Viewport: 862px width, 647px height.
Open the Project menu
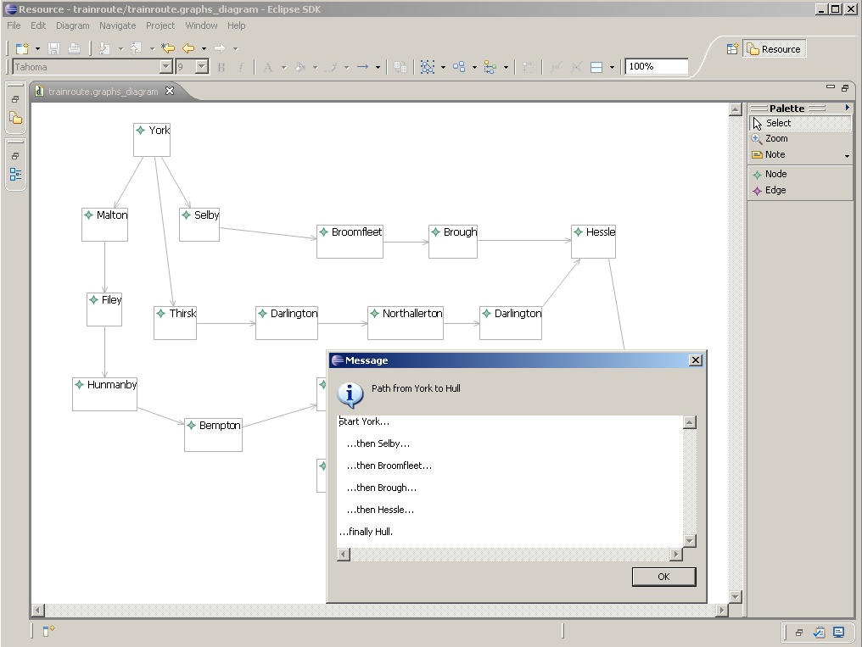coord(160,25)
